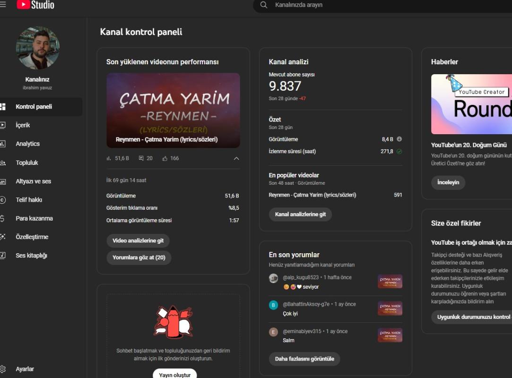Click the likes thumbs-up icon beside 166
This screenshot has height=378, width=512.
[x=165, y=158]
